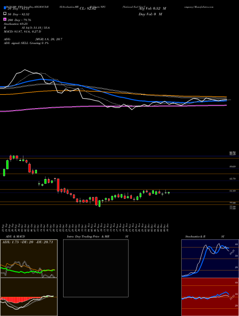Click the lowest green candlestick in early November
239x316 pixels.
tap(99, 203)
